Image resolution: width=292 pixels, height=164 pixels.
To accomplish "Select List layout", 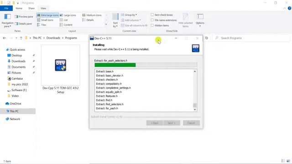I will tap(64, 20).
